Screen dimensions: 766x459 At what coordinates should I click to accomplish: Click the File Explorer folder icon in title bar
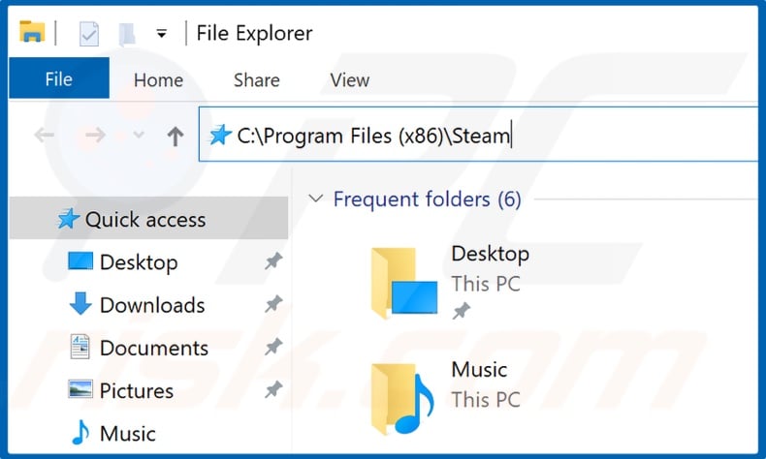pyautogui.click(x=32, y=31)
